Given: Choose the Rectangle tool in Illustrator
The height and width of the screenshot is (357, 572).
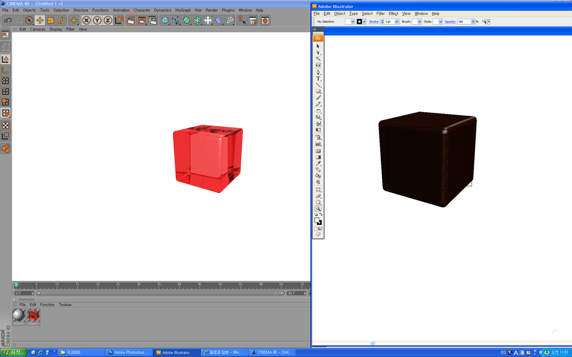Looking at the screenshot, I should click(318, 91).
